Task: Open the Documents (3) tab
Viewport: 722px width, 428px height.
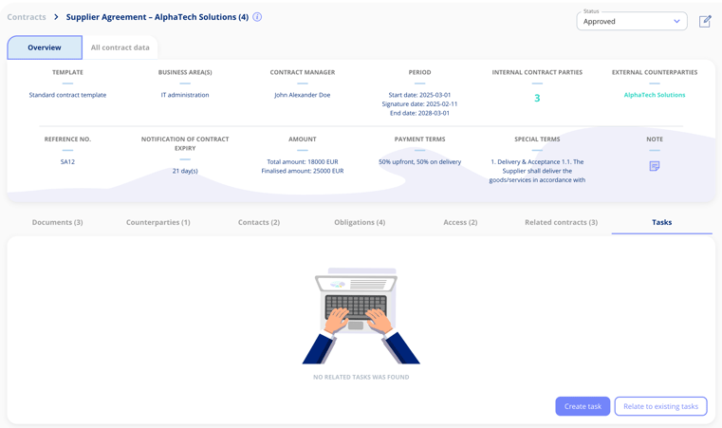Action: pos(57,222)
